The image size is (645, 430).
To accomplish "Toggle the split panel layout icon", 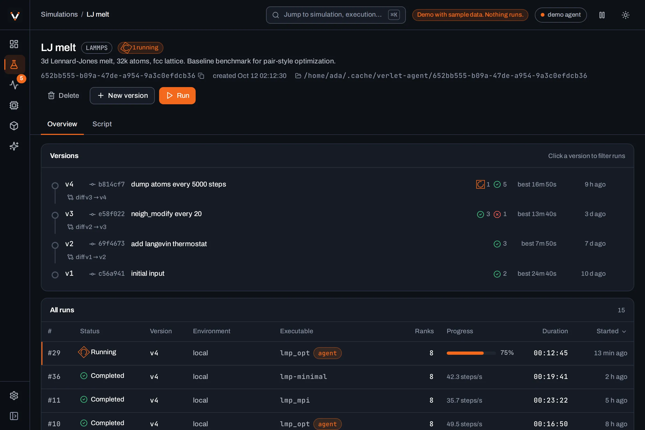I will (x=602, y=15).
